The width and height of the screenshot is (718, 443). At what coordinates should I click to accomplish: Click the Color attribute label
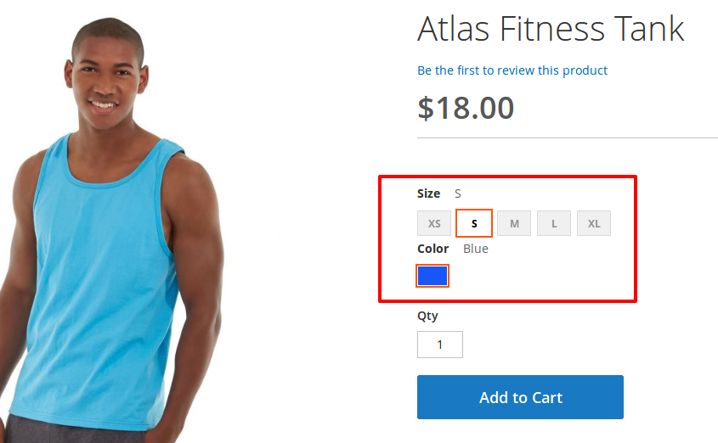click(x=432, y=249)
